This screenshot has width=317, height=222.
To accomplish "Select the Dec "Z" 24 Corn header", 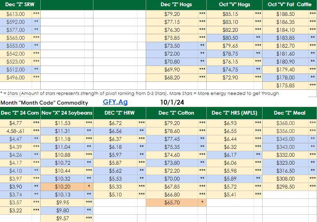I will pyautogui.click(x=20, y=113).
